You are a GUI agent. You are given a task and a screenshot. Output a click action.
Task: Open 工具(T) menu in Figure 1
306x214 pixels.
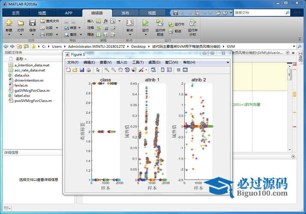pyautogui.click(x=138, y=62)
